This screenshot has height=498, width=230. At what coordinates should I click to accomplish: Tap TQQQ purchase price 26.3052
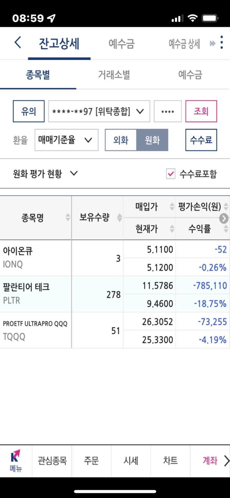coord(158,322)
